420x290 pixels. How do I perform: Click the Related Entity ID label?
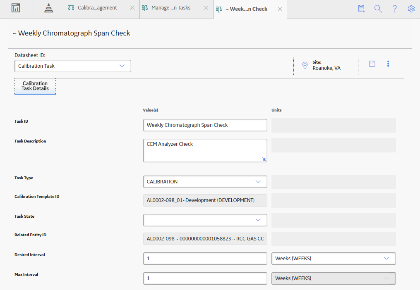[30, 235]
